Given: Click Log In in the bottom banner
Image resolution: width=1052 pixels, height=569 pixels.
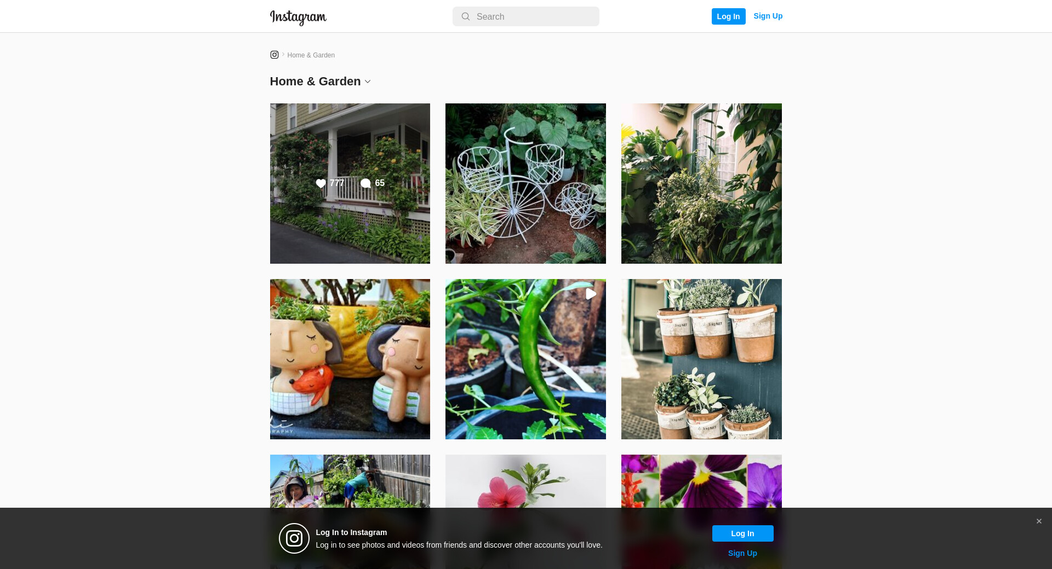Looking at the screenshot, I should pos(742,533).
